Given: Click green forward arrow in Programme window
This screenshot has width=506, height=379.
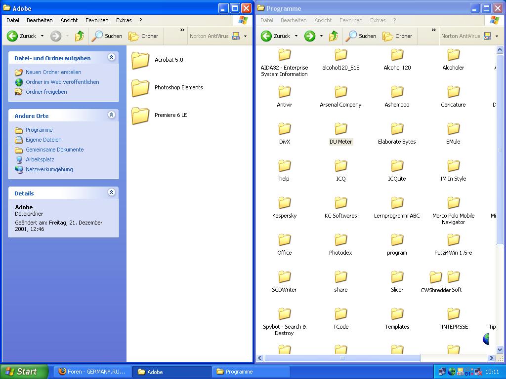Looking at the screenshot, I should point(310,36).
